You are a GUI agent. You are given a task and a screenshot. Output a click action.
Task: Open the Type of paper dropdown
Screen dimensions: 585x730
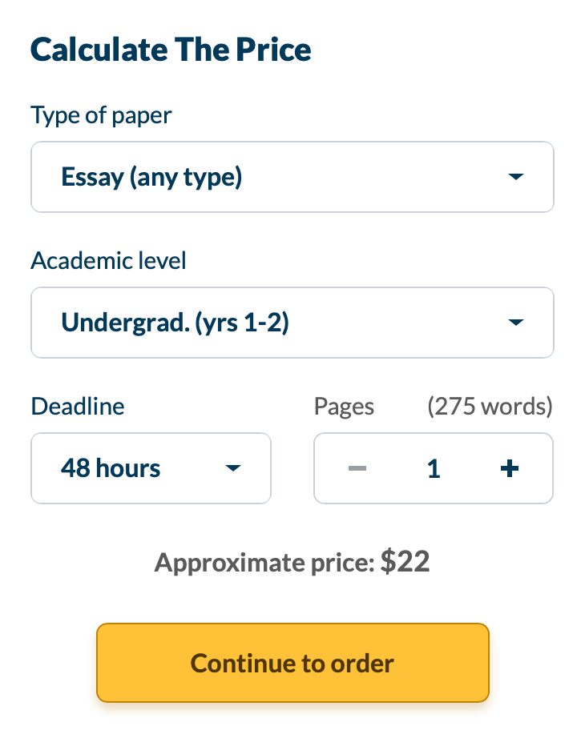[292, 177]
